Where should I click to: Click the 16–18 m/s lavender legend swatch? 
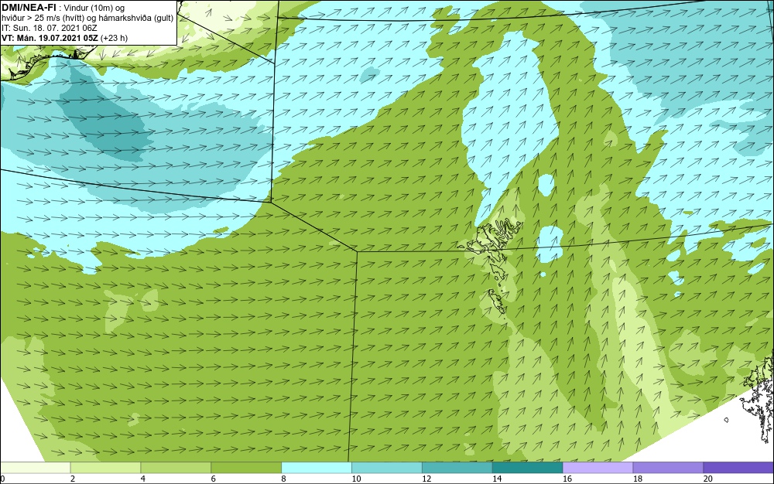[598, 468]
